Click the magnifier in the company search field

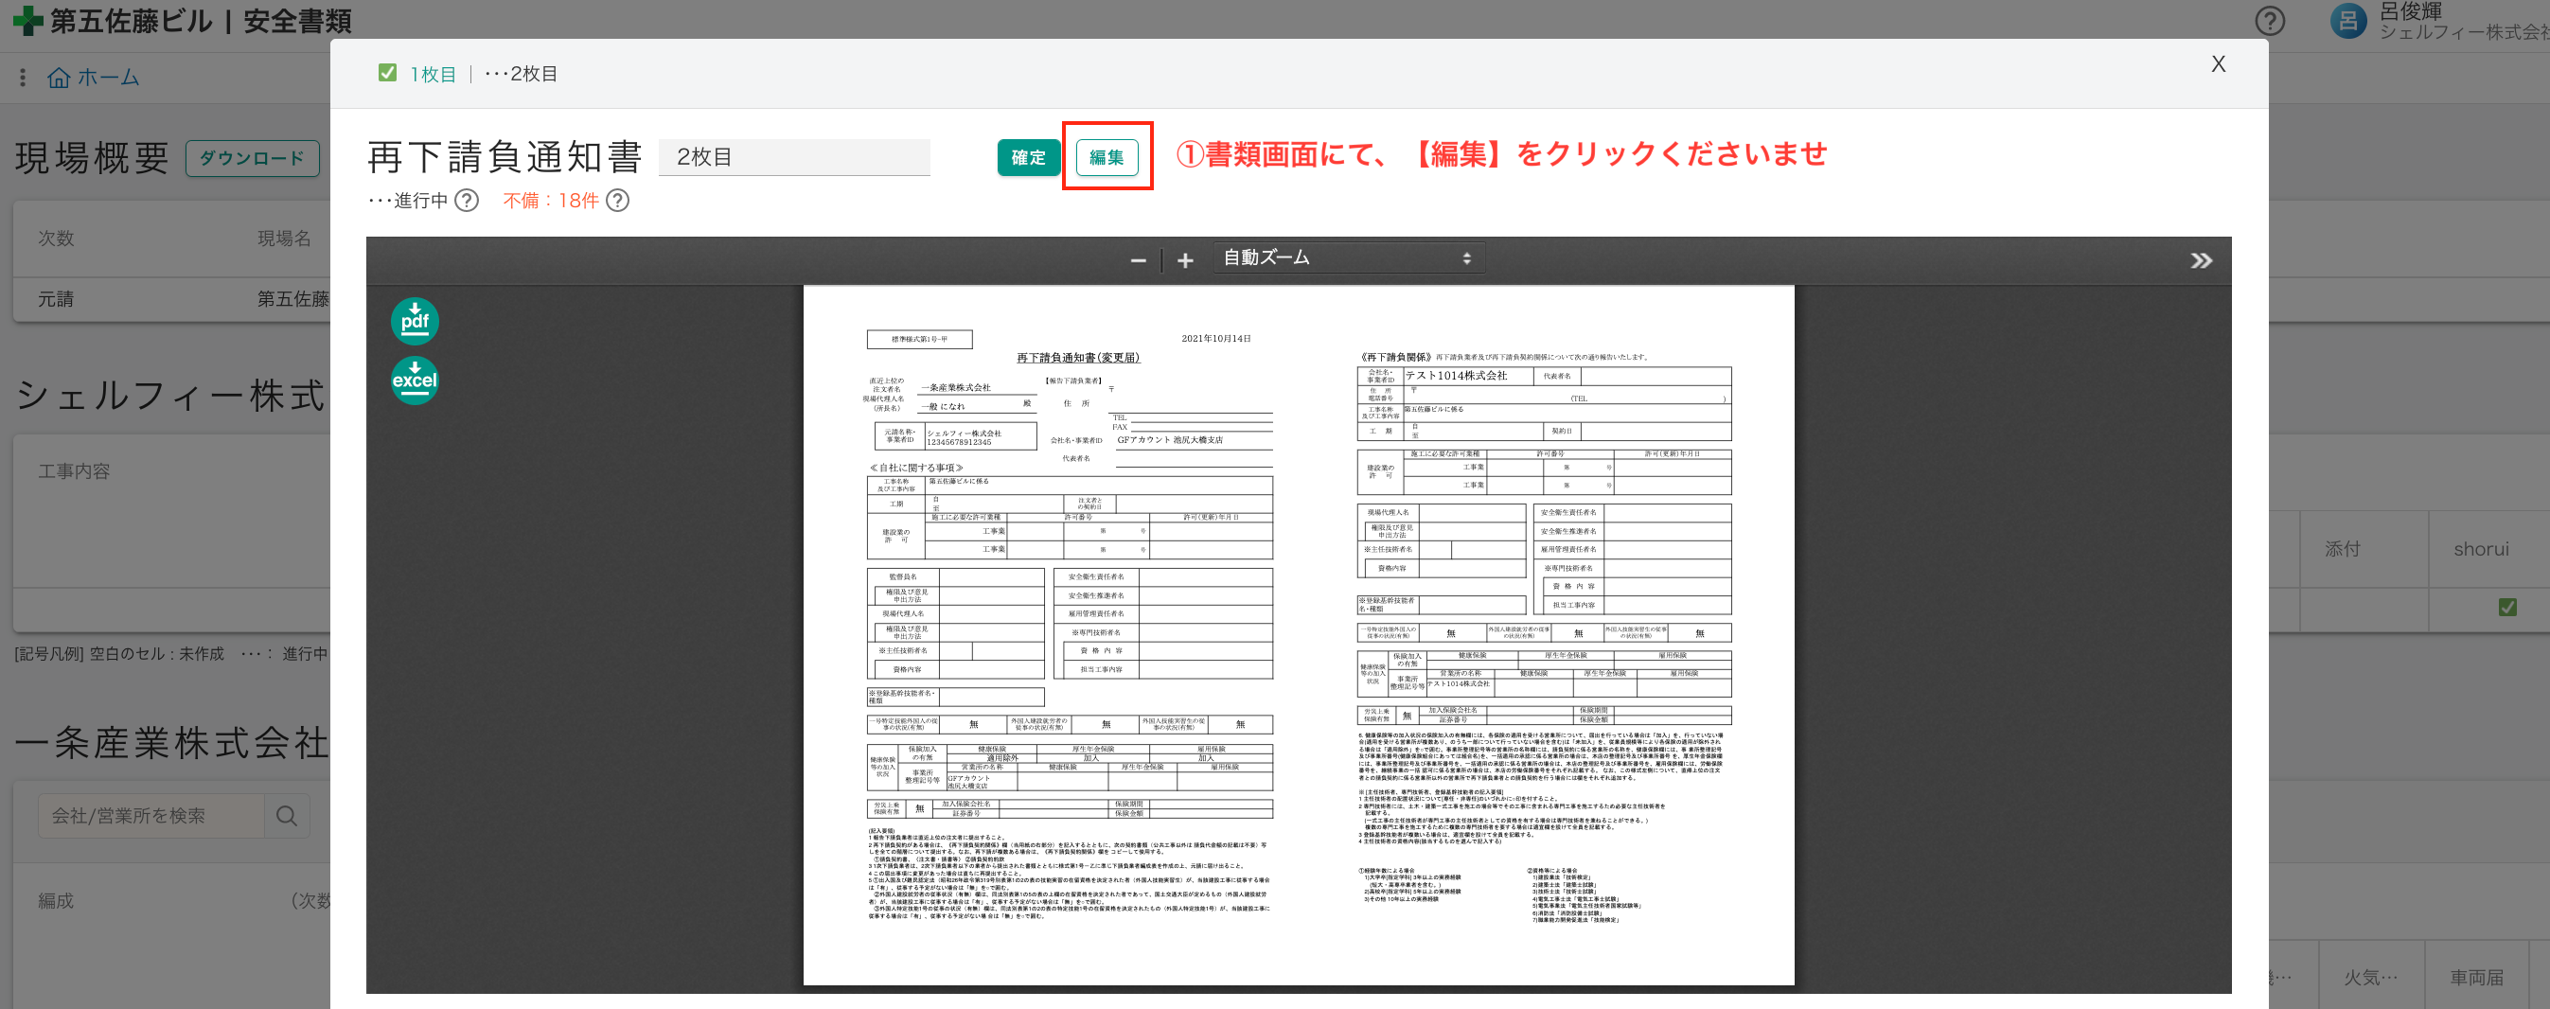click(287, 815)
